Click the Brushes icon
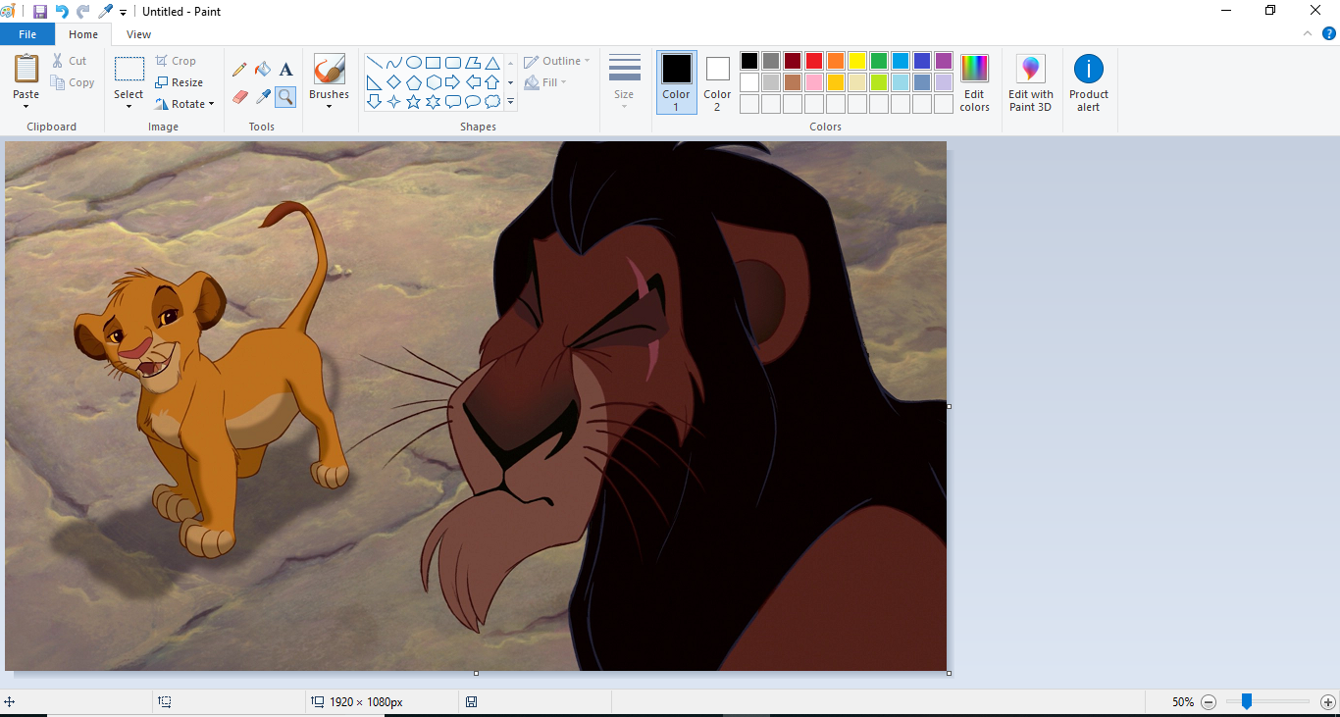Image resolution: width=1340 pixels, height=717 pixels. click(329, 70)
